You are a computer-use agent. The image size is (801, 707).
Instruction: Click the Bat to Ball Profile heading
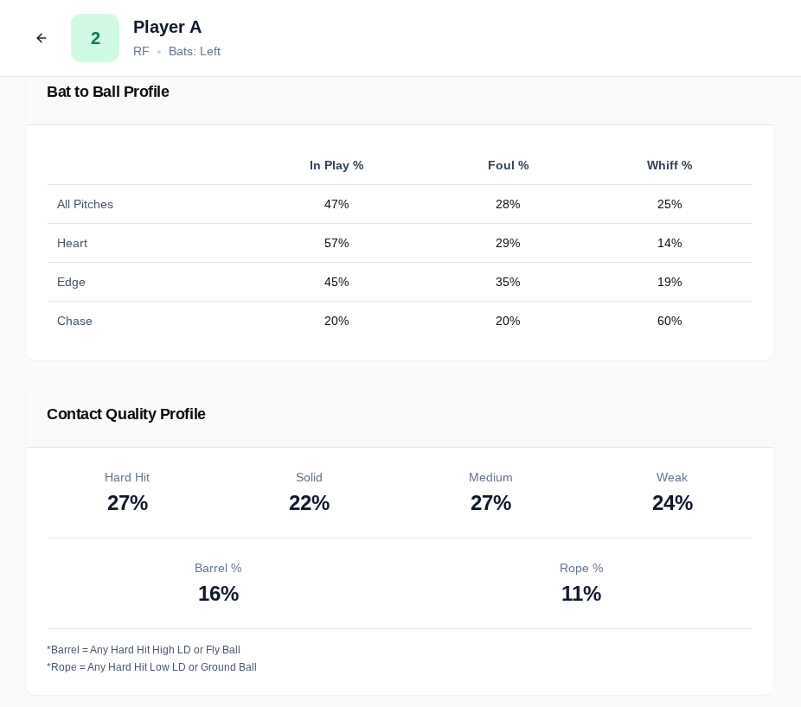point(108,92)
